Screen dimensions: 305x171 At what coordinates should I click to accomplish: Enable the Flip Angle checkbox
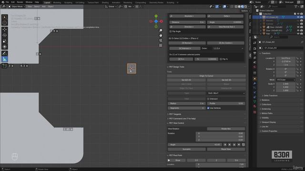171,31
